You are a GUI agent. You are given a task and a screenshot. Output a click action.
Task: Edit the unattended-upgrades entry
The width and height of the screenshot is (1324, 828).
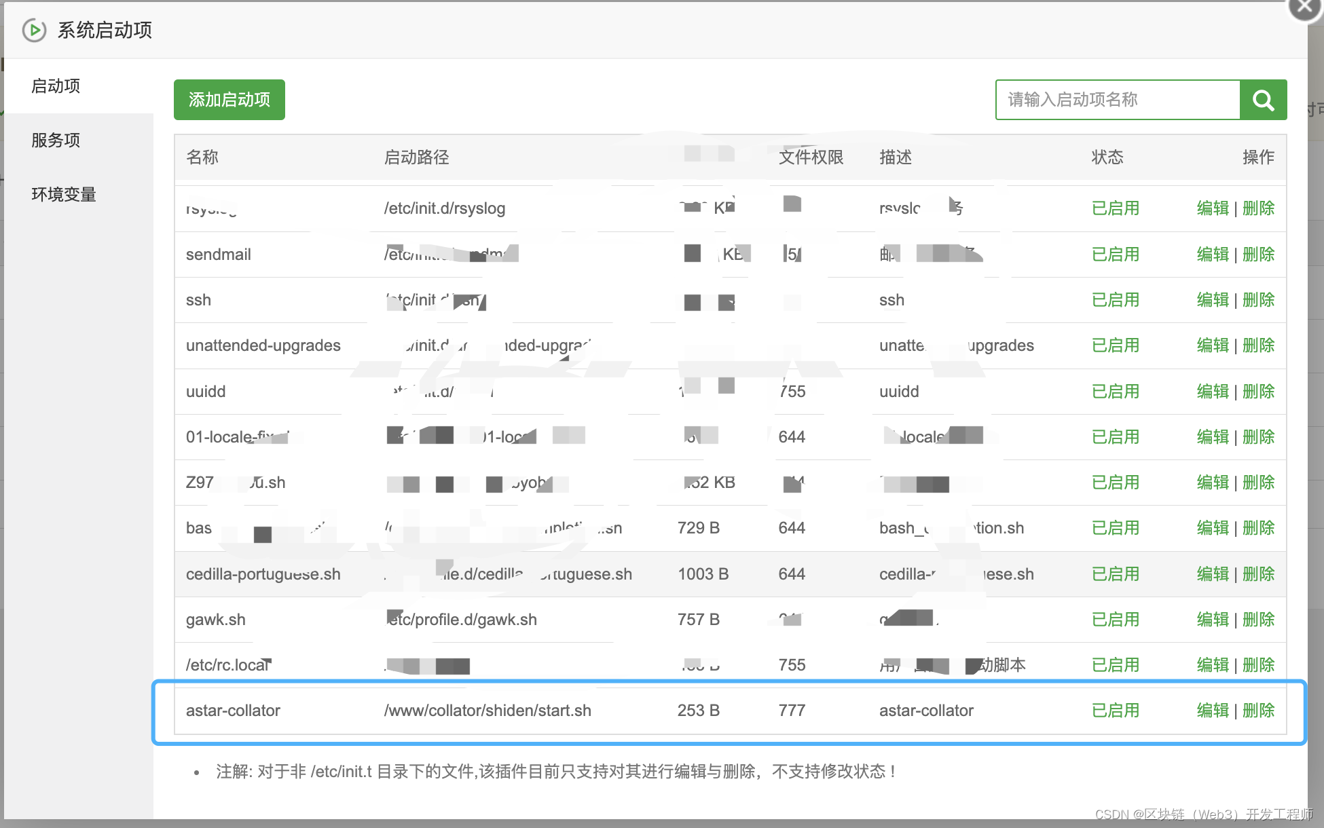(1213, 345)
